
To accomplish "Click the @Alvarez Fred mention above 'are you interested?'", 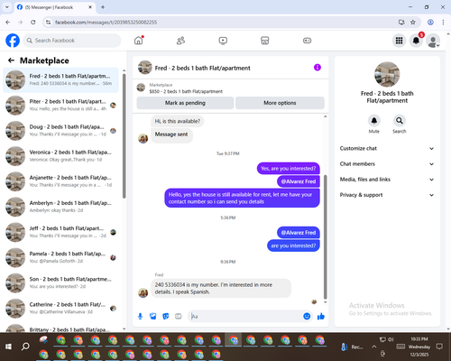I will pos(299,233).
